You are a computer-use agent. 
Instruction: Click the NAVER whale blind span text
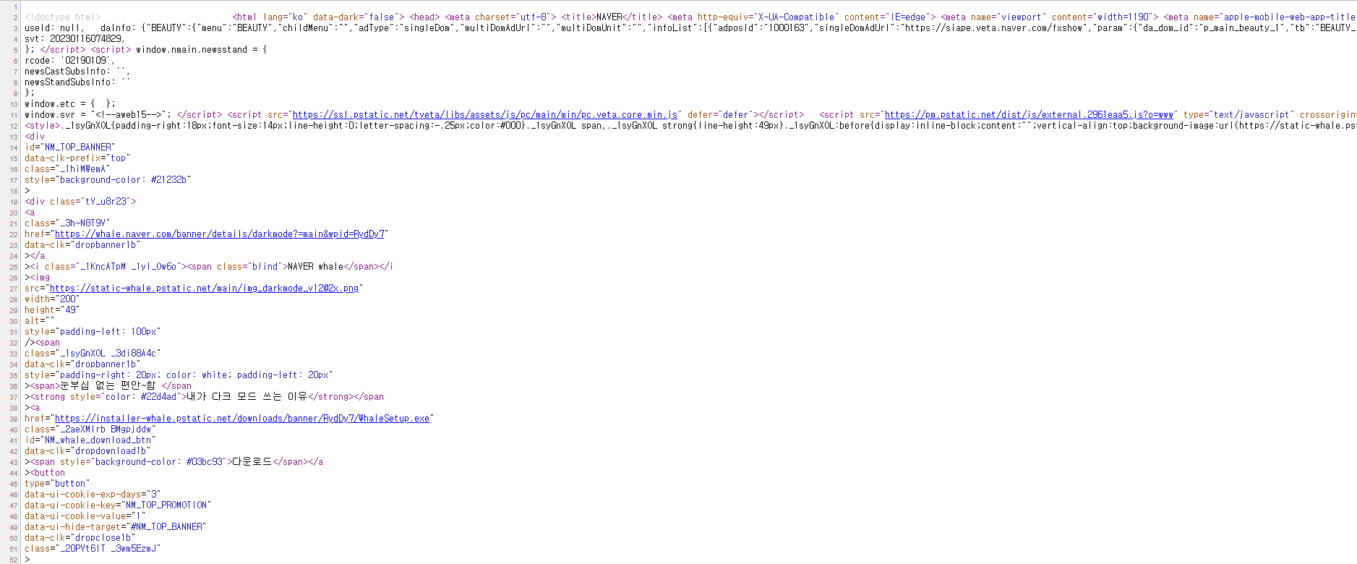click(x=315, y=266)
